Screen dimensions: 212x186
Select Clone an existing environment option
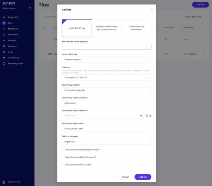coord(136,28)
